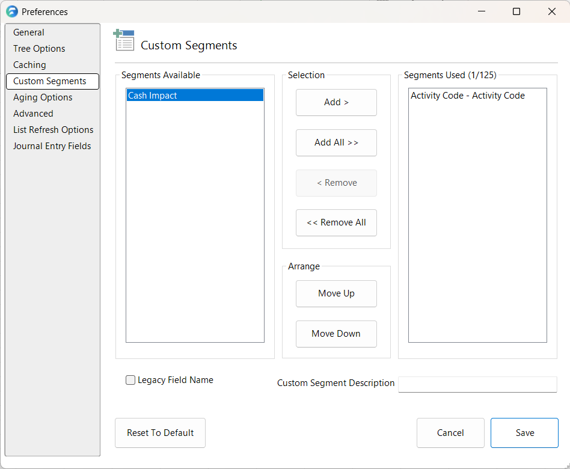Switch to the General preferences section
This screenshot has height=469, width=570.
[x=28, y=32]
